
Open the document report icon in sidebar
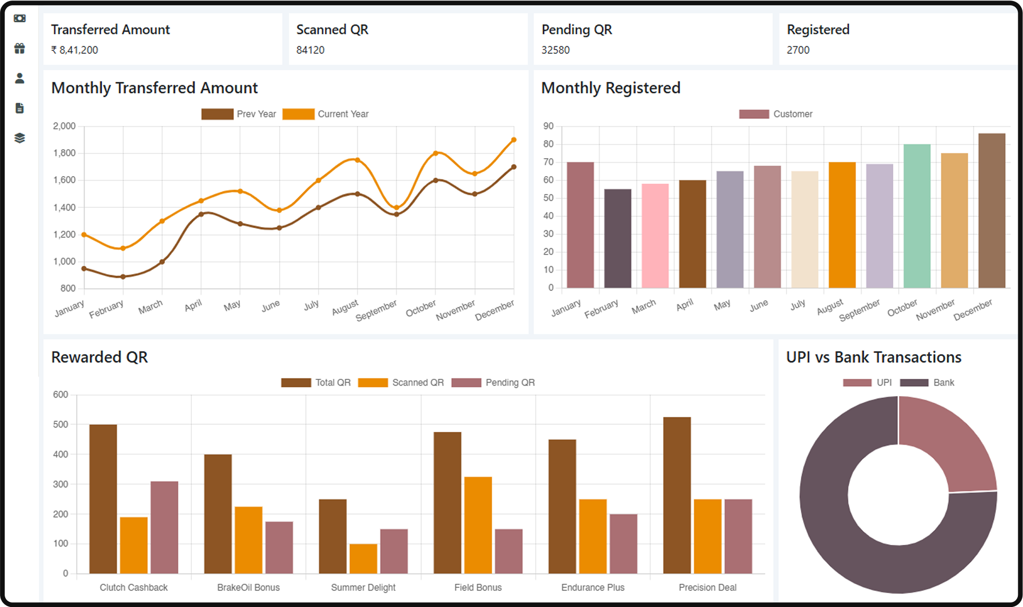(x=20, y=108)
